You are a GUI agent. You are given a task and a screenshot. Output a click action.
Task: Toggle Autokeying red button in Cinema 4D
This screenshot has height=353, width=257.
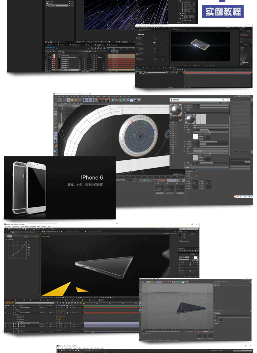point(161,180)
